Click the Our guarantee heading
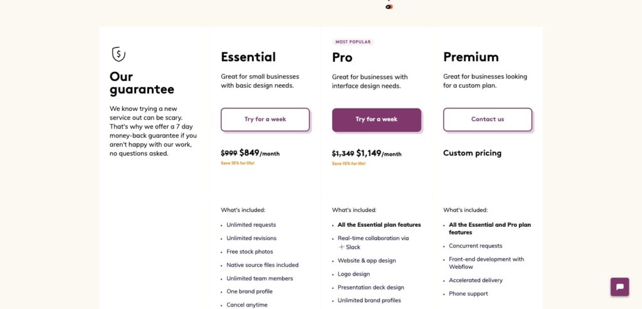 click(x=142, y=83)
